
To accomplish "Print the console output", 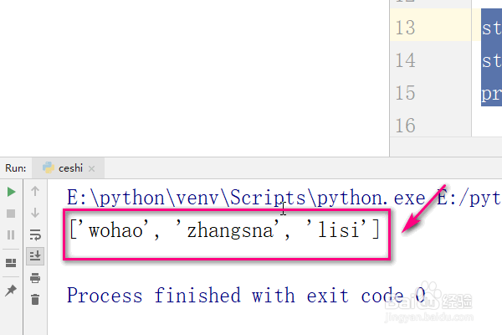I will (35, 278).
